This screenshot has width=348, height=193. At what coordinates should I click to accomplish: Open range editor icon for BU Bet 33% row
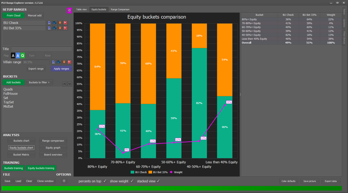[49, 28]
